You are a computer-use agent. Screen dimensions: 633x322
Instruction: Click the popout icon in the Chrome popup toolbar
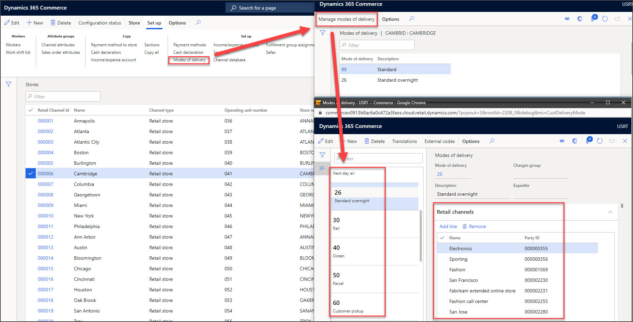612,141
